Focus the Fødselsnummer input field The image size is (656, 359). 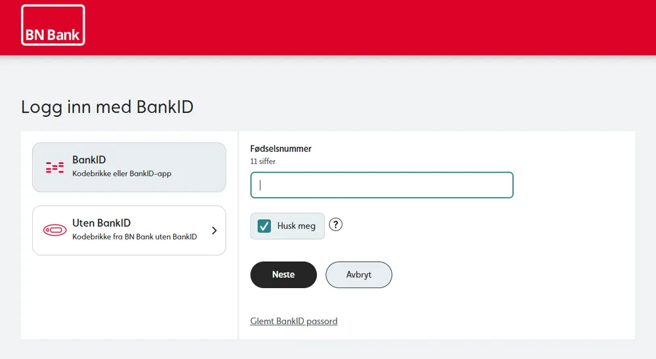[x=382, y=185]
